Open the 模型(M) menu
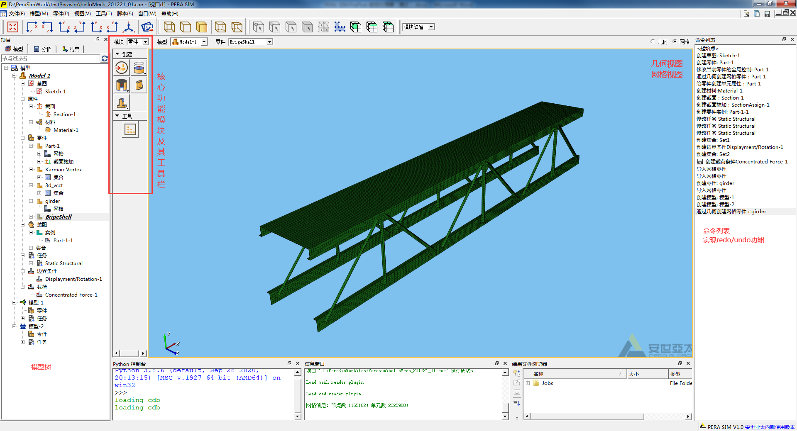 click(x=39, y=14)
